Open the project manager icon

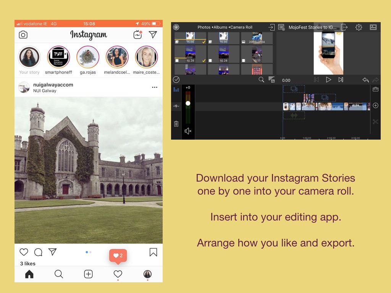tap(281, 27)
